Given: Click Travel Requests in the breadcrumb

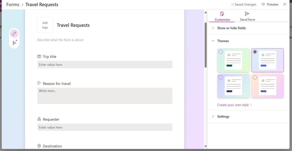Looking at the screenshot, I should click(42, 4).
